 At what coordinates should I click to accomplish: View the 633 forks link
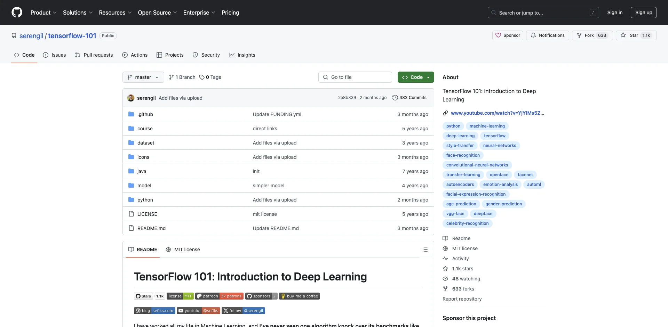click(458, 289)
